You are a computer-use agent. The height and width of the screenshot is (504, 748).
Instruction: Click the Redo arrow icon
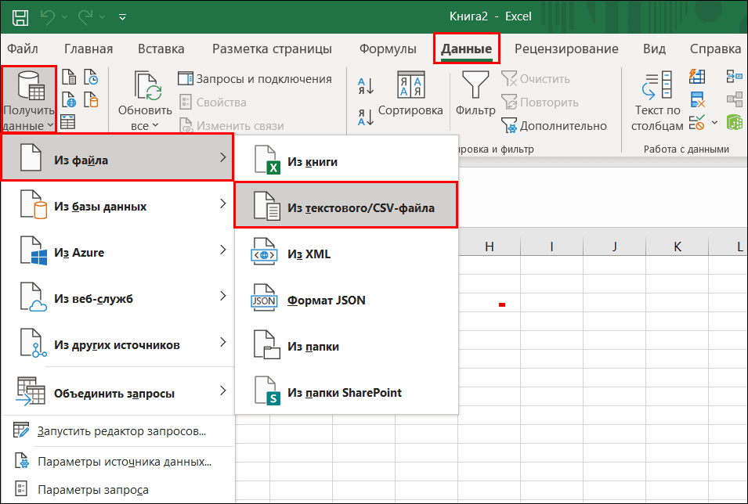point(85,17)
